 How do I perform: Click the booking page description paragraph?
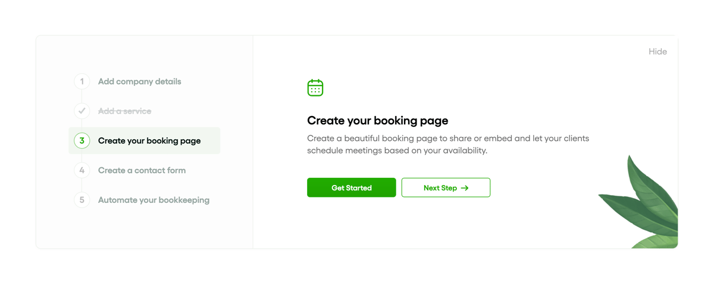click(x=447, y=145)
